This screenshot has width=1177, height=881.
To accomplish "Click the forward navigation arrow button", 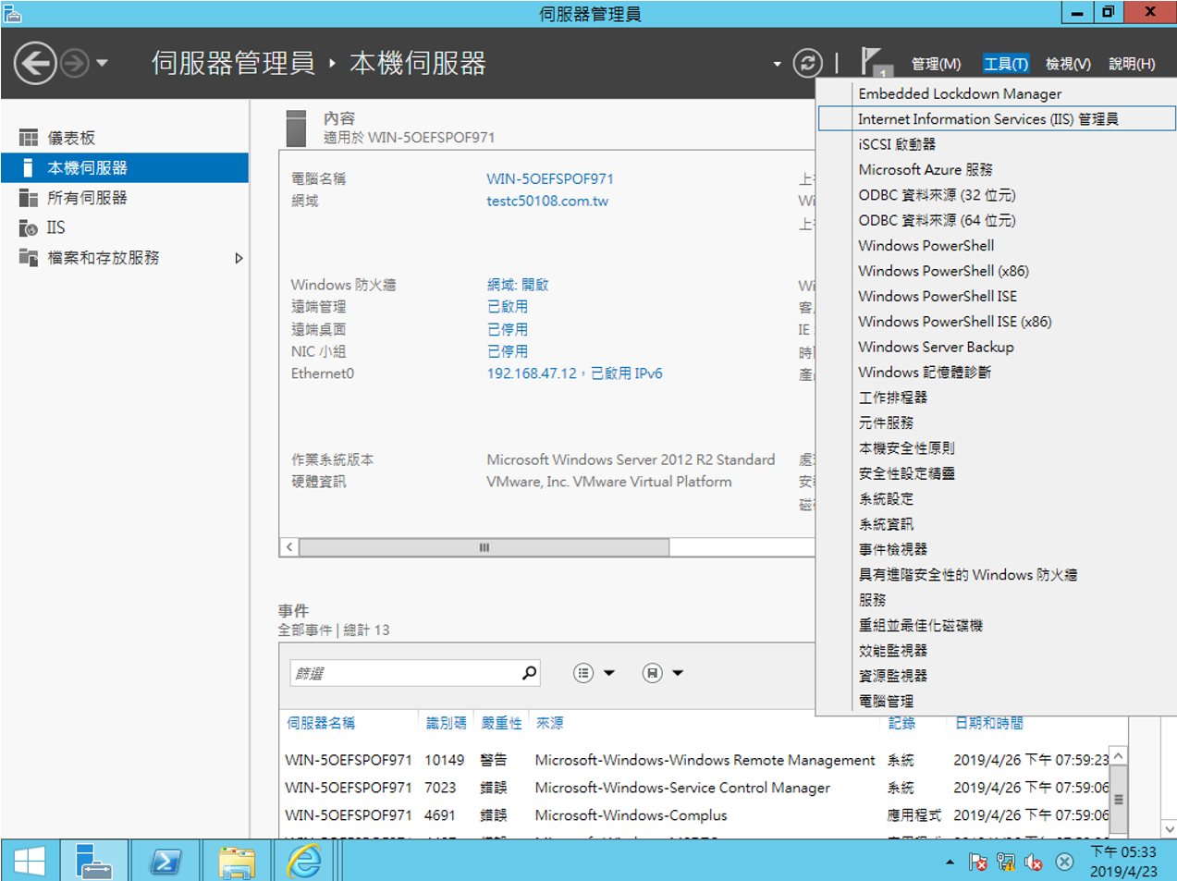I will (75, 64).
